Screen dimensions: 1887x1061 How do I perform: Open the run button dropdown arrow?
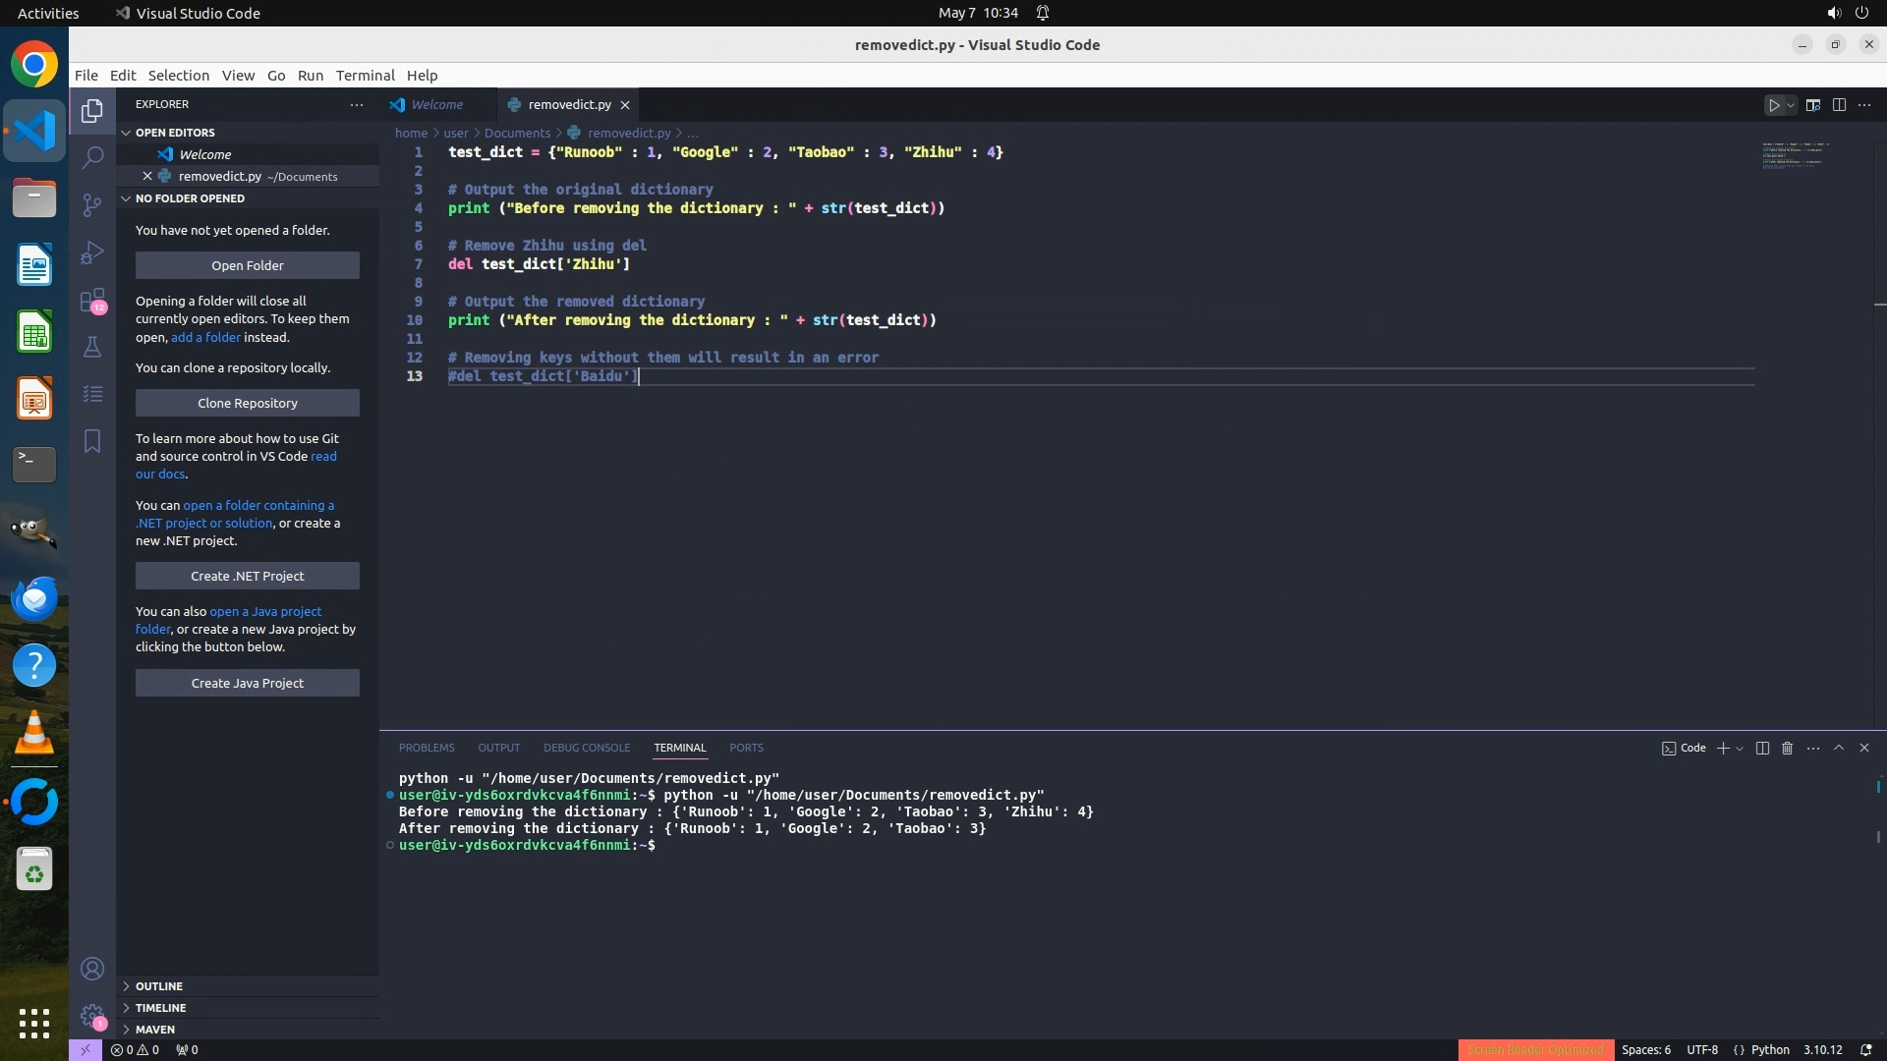click(x=1792, y=105)
